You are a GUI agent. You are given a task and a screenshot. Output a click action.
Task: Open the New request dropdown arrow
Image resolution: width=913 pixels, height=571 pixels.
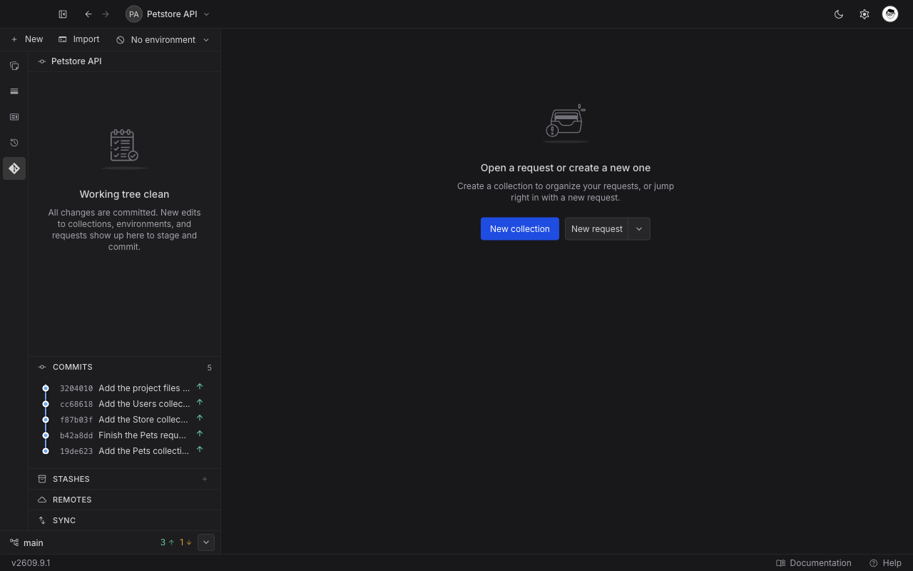pos(639,229)
